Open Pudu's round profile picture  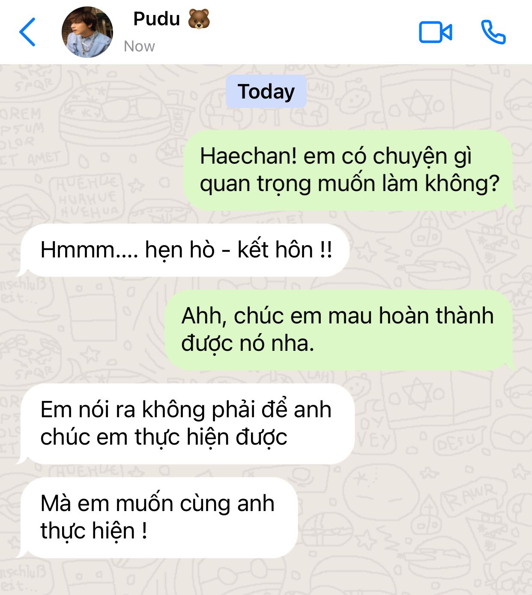(x=87, y=32)
